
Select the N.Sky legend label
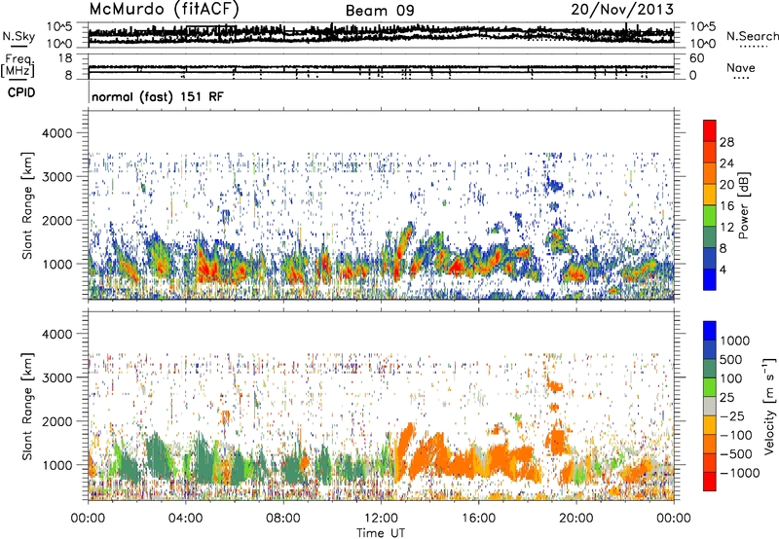[x=19, y=37]
